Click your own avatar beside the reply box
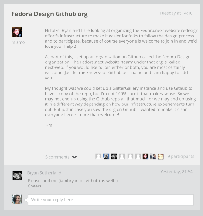 point(17,199)
